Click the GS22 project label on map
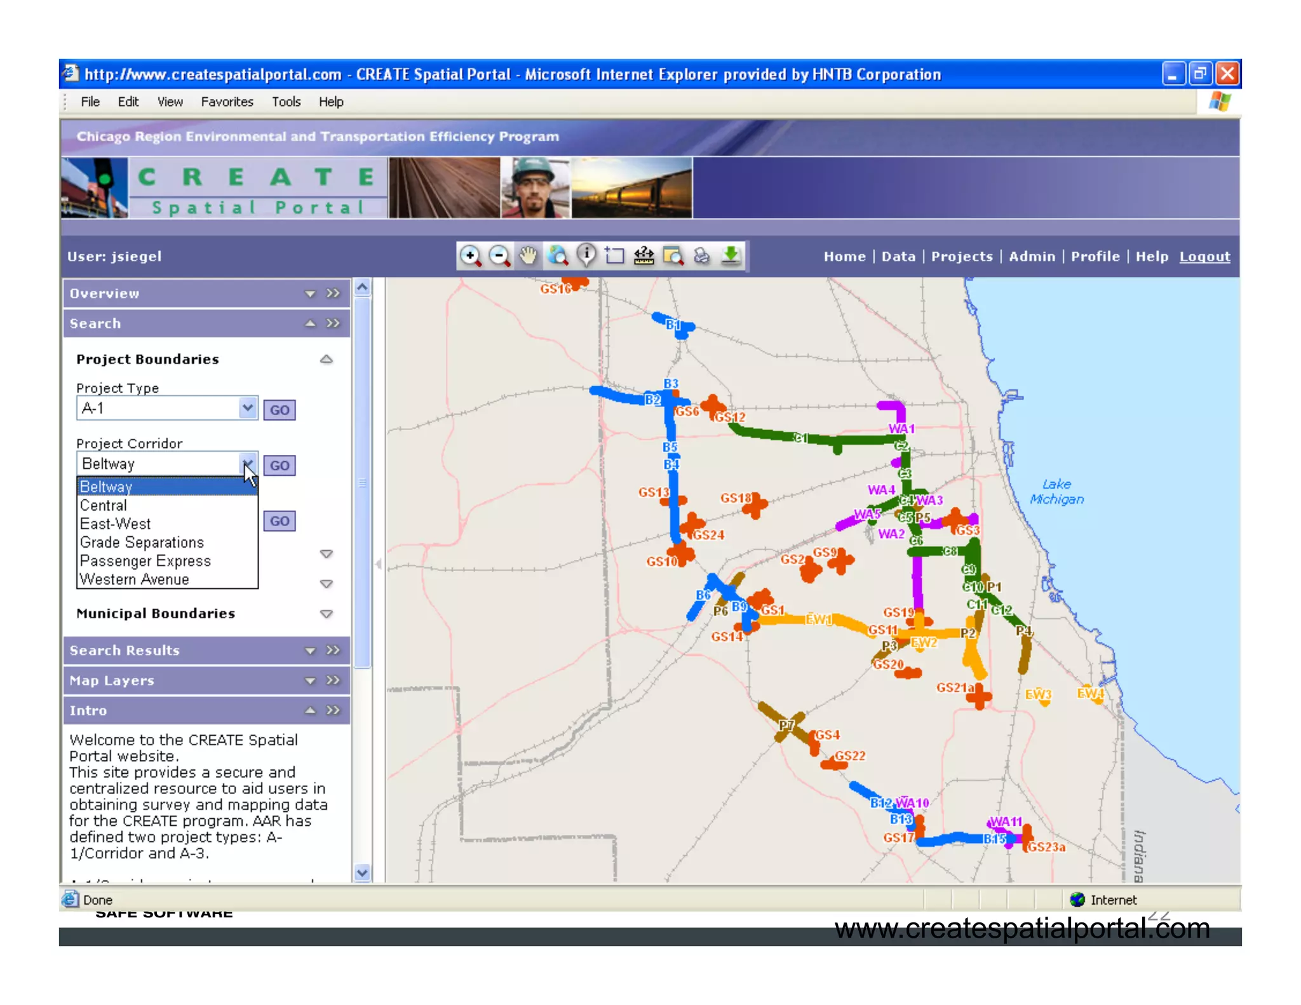Screen dimensions: 1301x1005 850,755
